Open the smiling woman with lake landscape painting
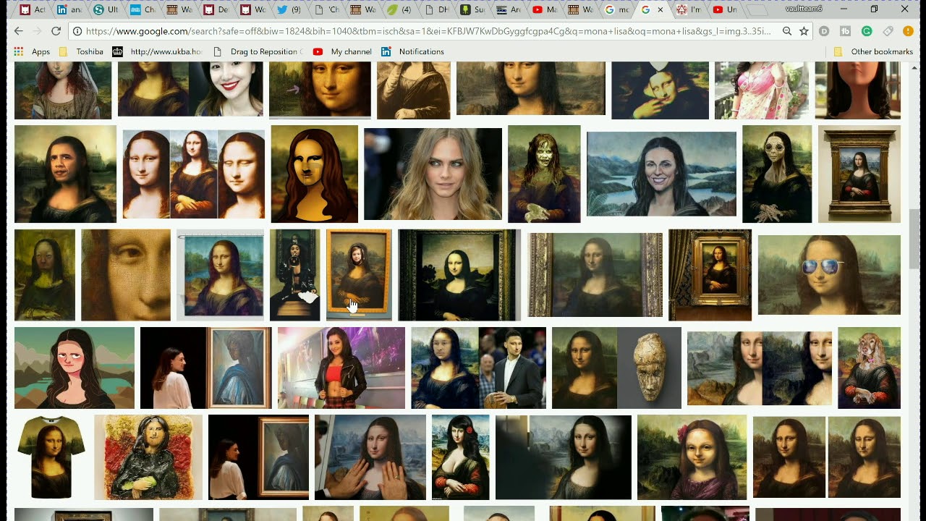 click(x=661, y=174)
